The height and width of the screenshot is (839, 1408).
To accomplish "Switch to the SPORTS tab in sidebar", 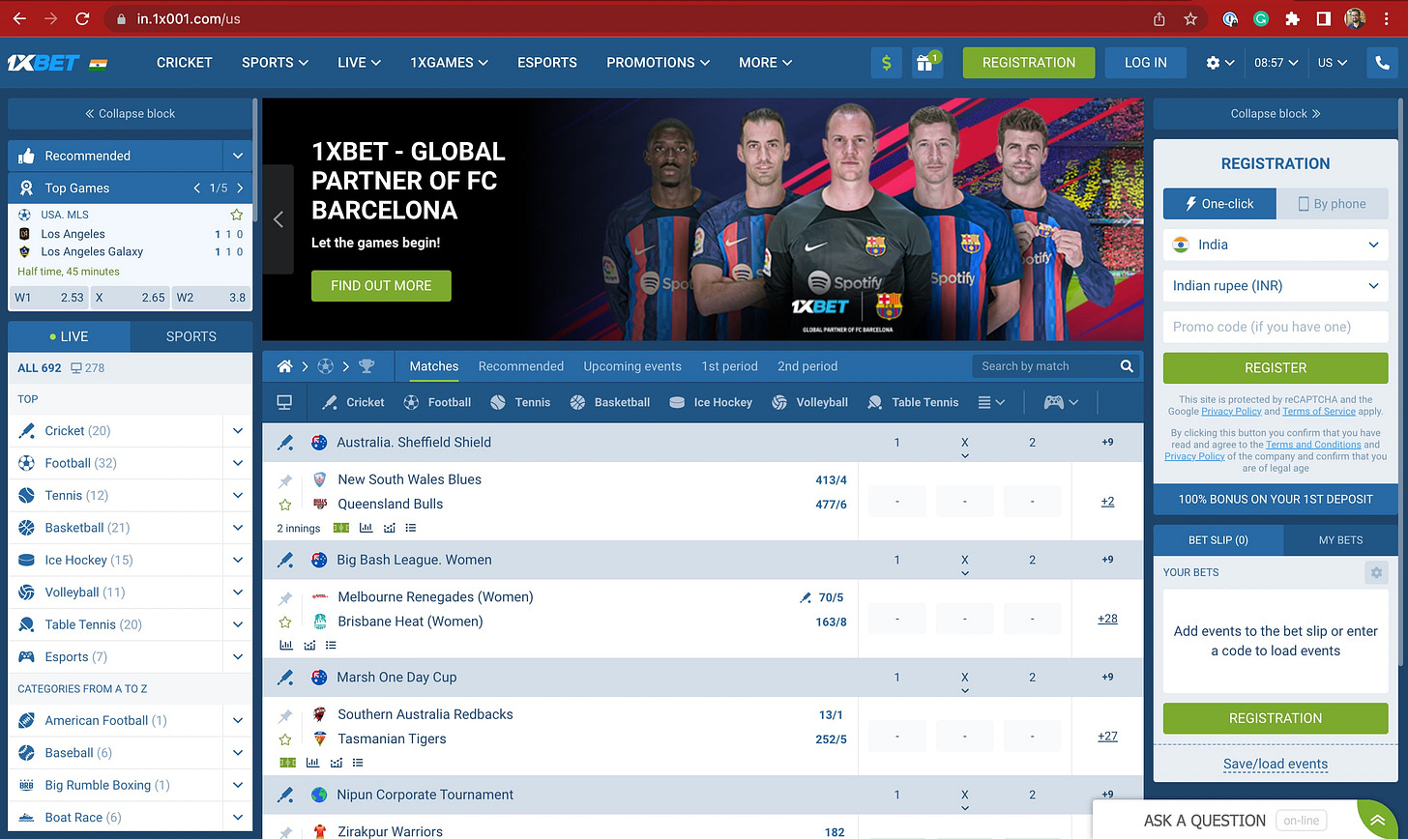I will pyautogui.click(x=191, y=336).
